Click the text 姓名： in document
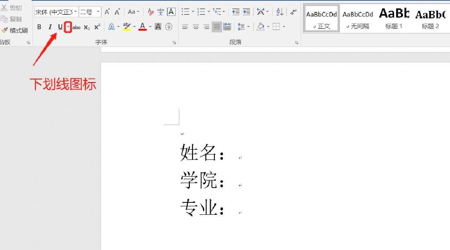This screenshot has width=450, height=250. tap(202, 153)
